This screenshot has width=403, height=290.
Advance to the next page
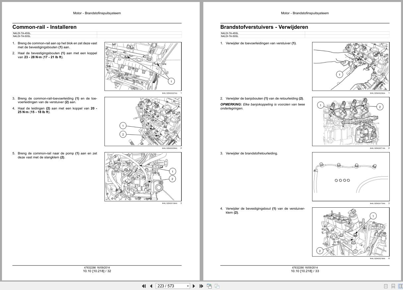[194, 286]
